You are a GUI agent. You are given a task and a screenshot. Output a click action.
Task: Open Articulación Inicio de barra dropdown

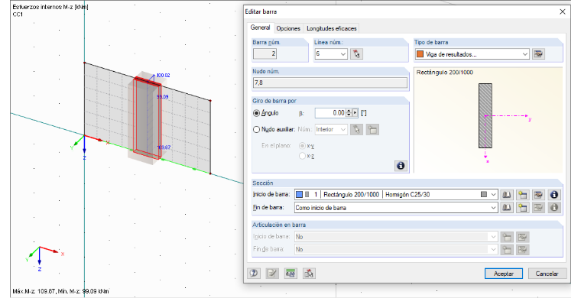(396, 237)
